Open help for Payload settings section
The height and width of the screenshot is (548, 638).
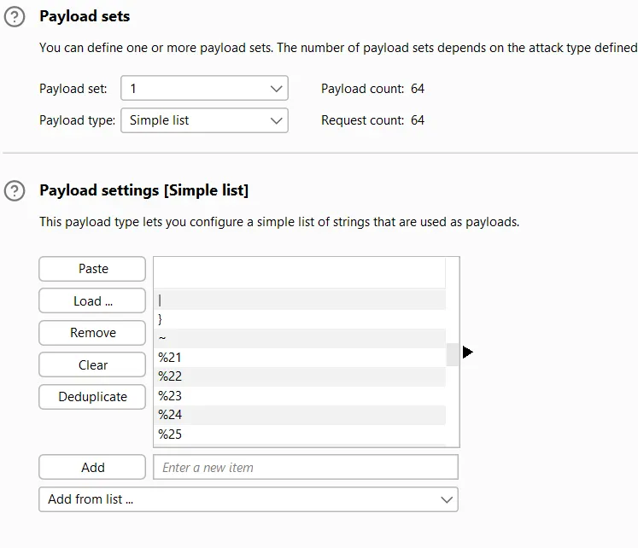click(x=15, y=191)
